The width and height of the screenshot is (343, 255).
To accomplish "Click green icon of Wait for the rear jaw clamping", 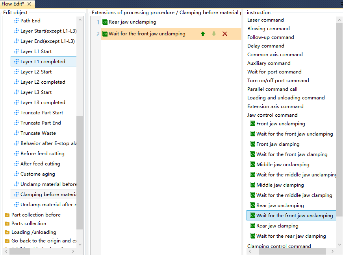I will pos(253,236).
